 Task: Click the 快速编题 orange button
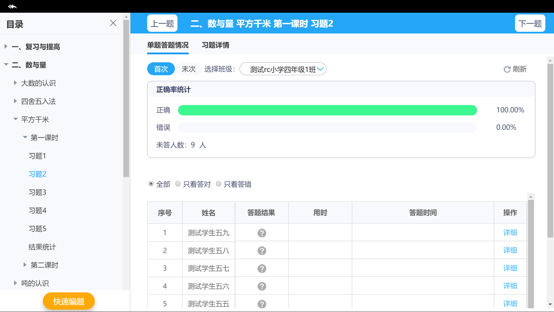(x=69, y=301)
